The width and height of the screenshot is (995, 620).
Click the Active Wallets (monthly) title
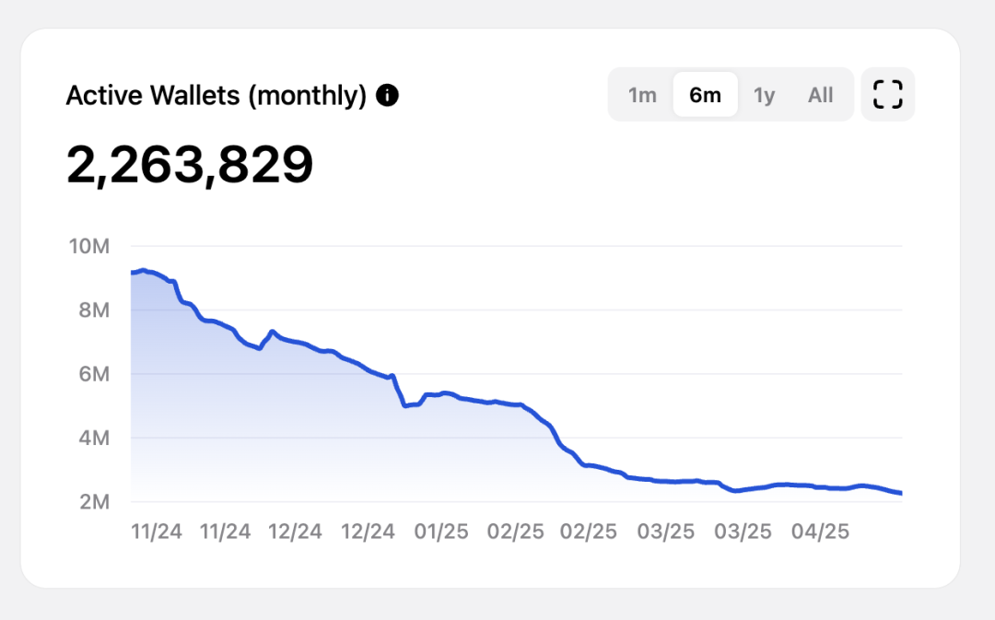pos(217,95)
